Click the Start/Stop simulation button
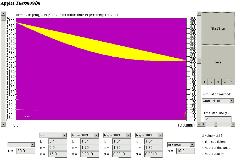 (x=218, y=28)
